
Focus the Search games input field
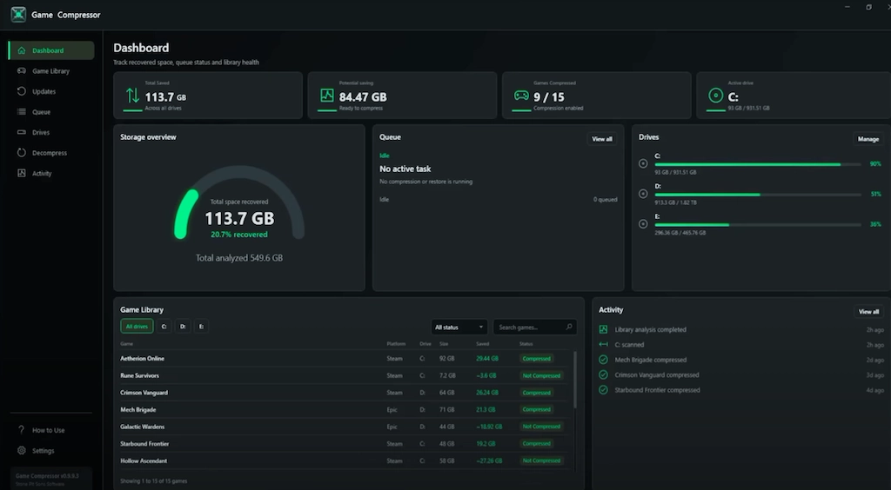530,328
